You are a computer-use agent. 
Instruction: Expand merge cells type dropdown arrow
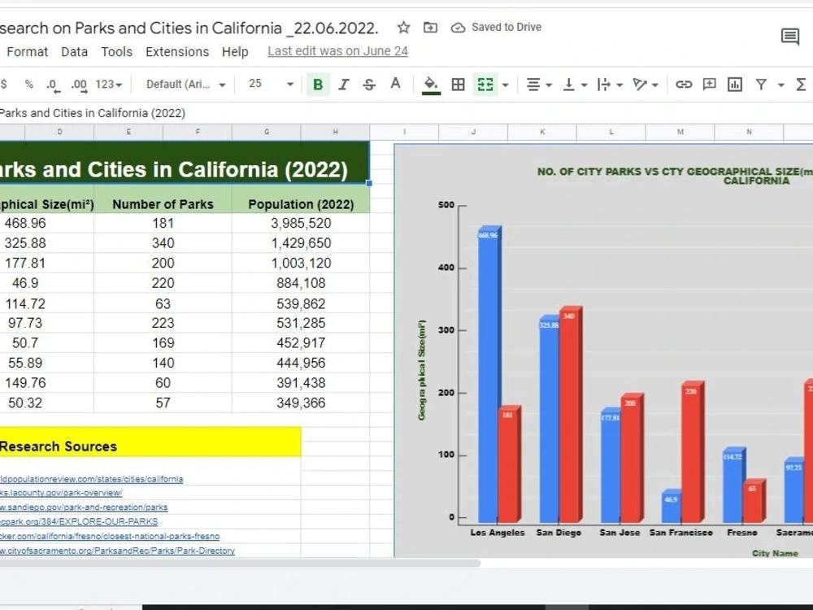[x=506, y=85]
